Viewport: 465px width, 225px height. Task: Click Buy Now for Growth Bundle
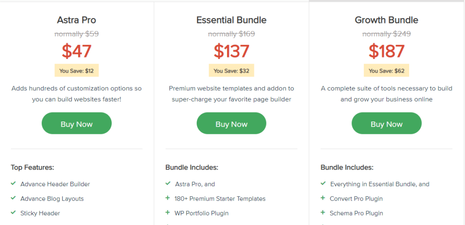pyautogui.click(x=386, y=123)
